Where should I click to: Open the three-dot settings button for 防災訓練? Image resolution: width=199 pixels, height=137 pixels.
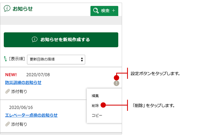tap(116, 83)
